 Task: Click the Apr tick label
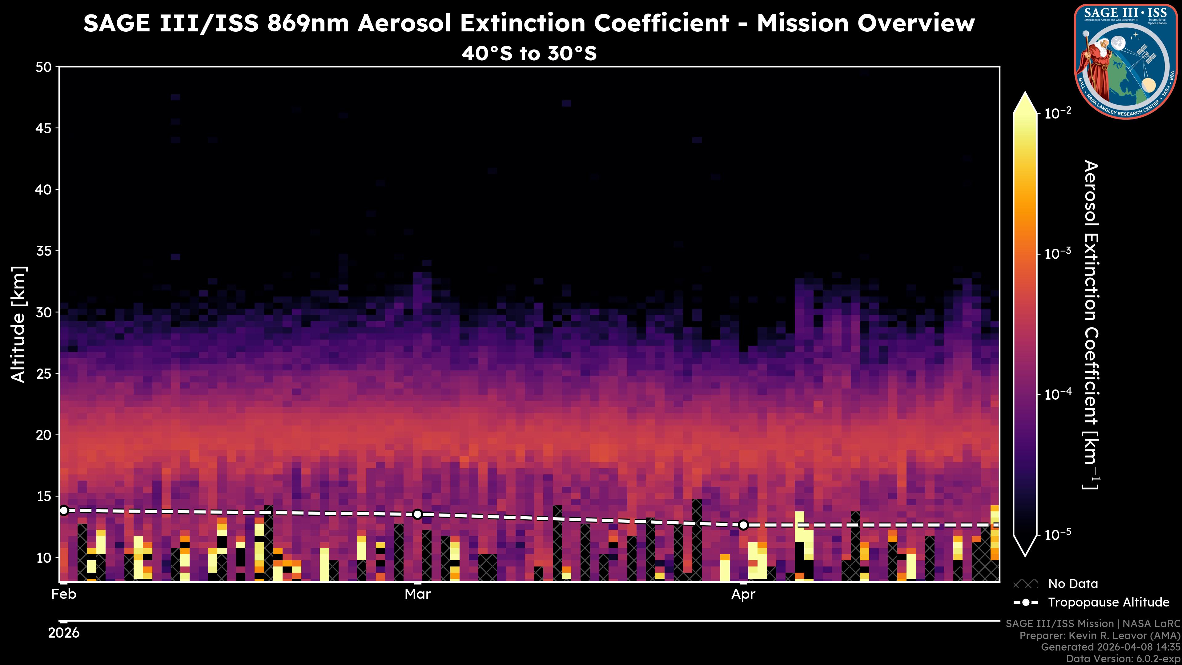[x=743, y=594]
